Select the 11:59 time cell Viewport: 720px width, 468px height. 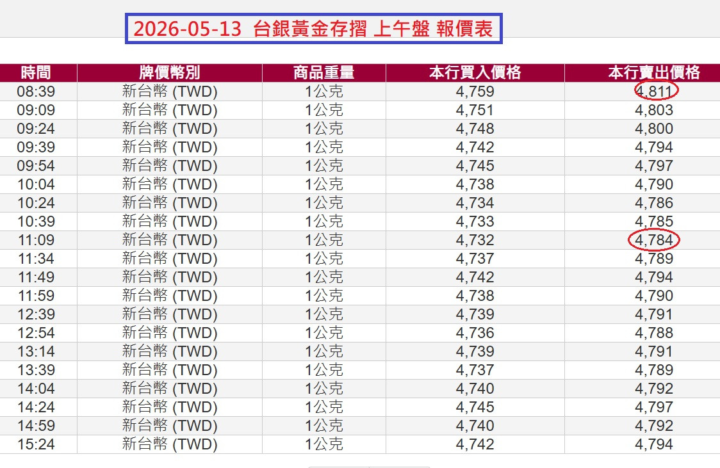36,296
